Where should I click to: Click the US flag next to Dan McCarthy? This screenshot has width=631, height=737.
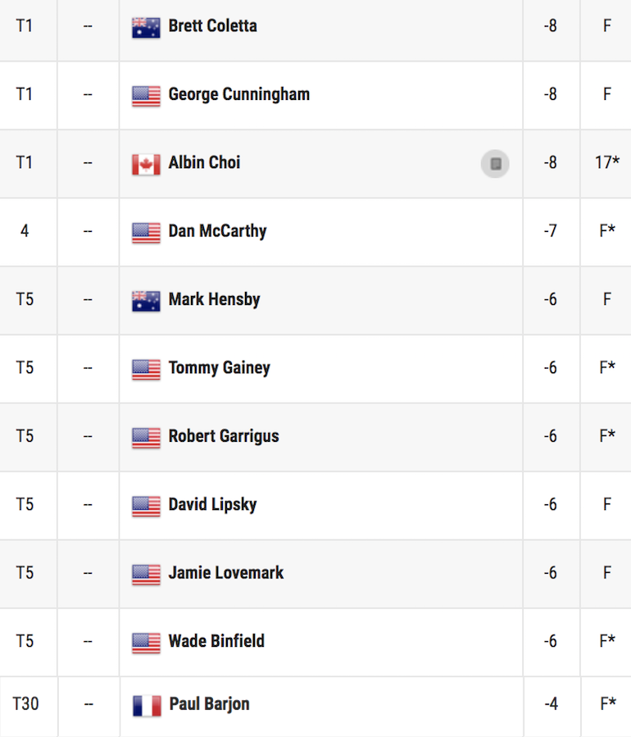[146, 233]
